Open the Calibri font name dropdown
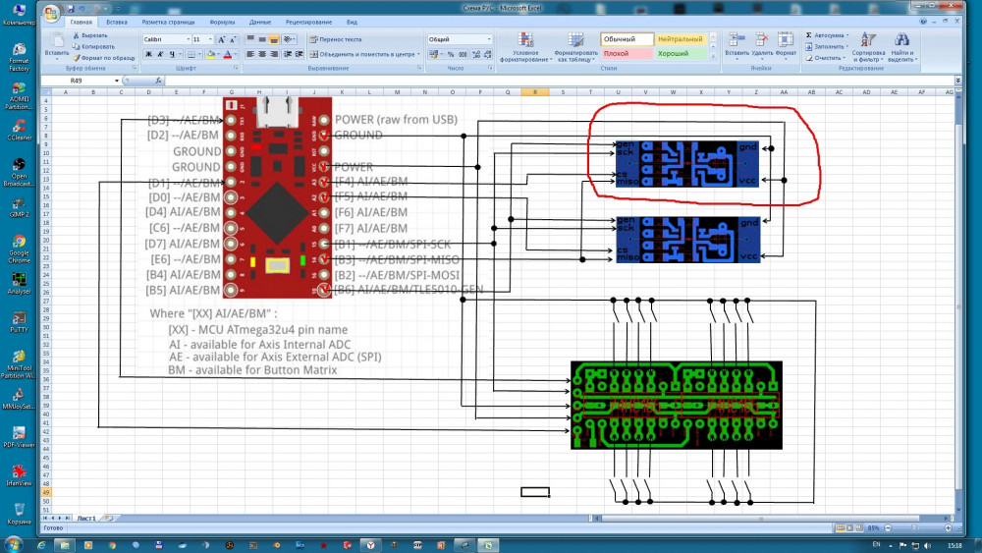Screen dimensions: 982x553 tap(187, 39)
